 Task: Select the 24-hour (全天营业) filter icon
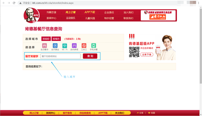(x=55, y=46)
